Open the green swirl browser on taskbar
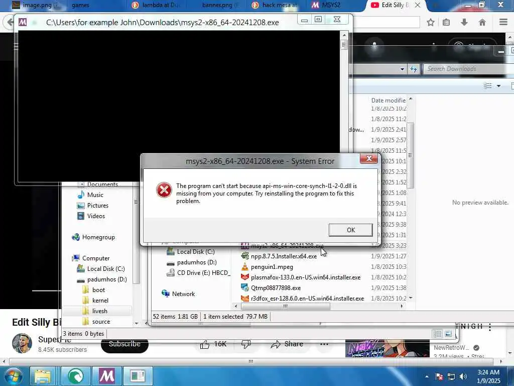This screenshot has height=386, width=514. (x=76, y=376)
